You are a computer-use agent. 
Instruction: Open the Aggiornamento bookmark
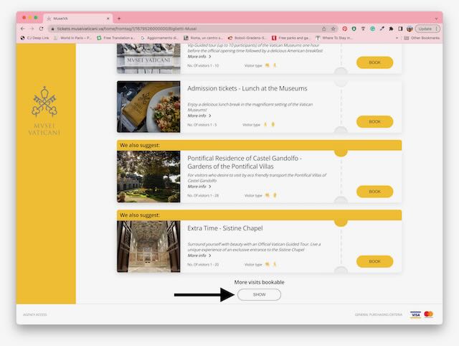point(159,38)
